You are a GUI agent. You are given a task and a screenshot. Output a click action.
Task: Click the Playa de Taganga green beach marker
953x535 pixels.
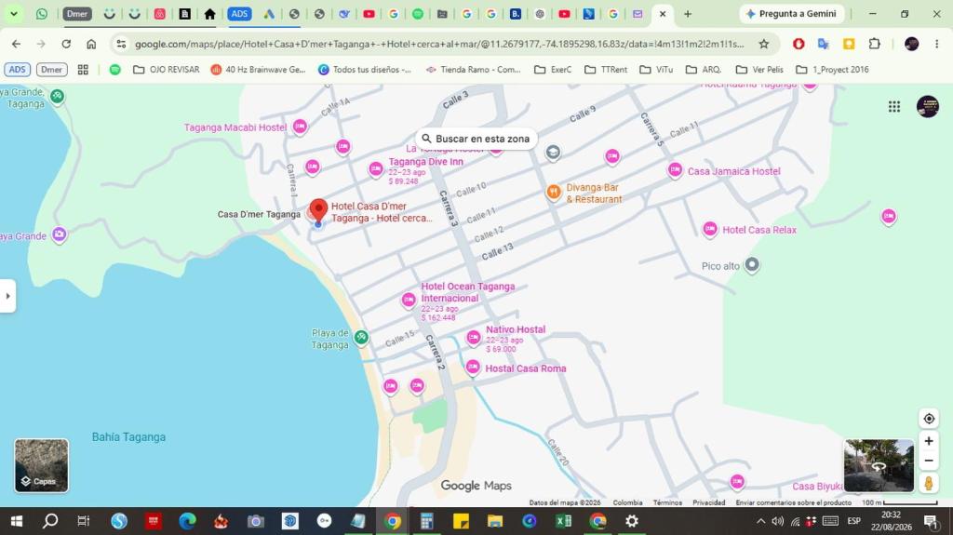pyautogui.click(x=361, y=338)
